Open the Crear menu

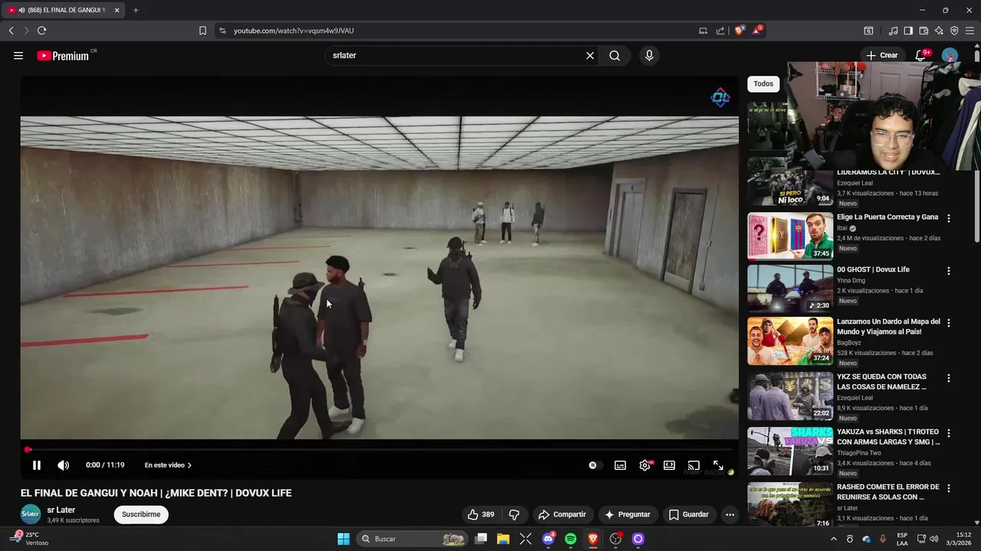coord(882,55)
